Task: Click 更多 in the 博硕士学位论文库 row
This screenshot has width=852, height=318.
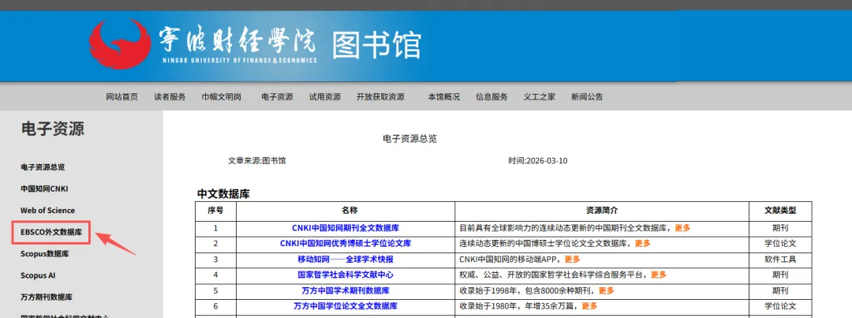Action: tap(642, 243)
